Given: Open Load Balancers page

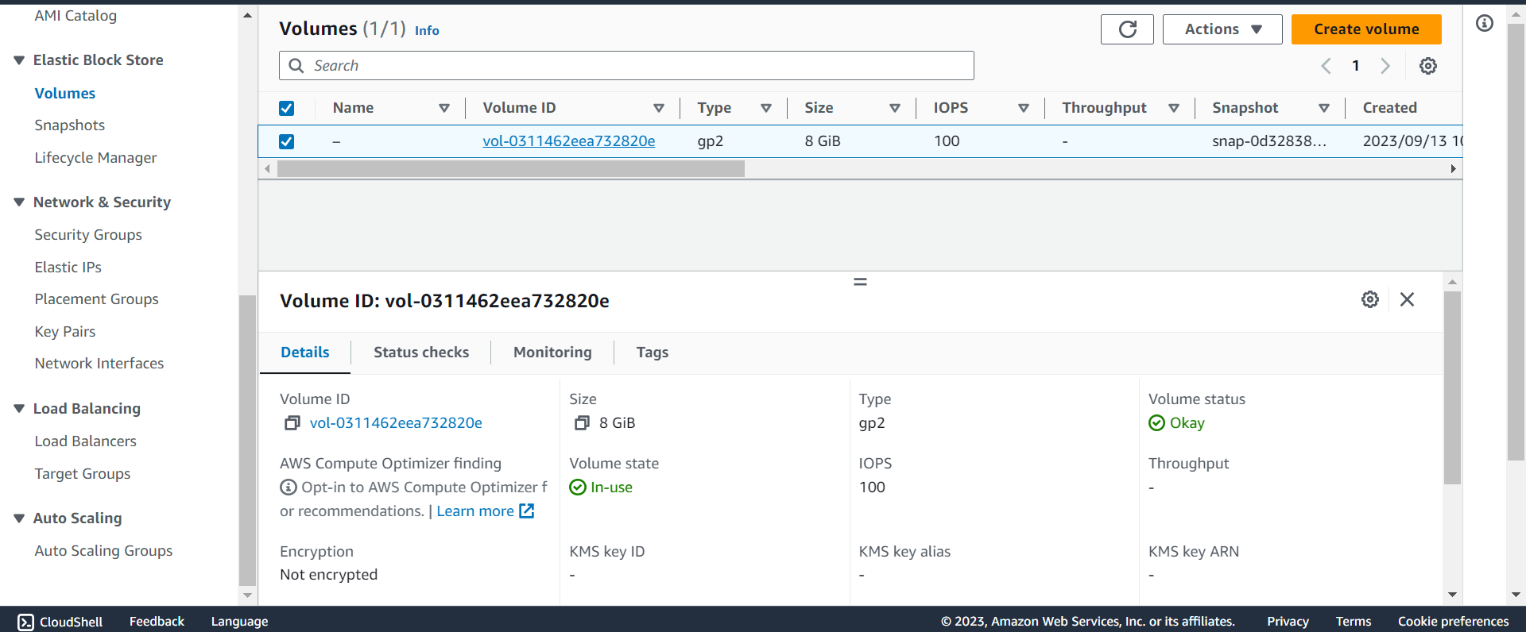Looking at the screenshot, I should (x=86, y=441).
